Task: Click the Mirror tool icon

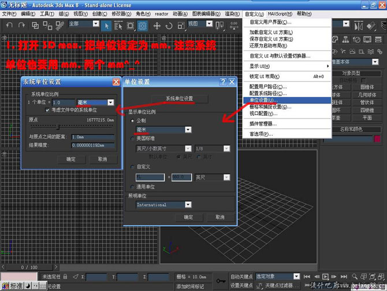Action: [358, 25]
